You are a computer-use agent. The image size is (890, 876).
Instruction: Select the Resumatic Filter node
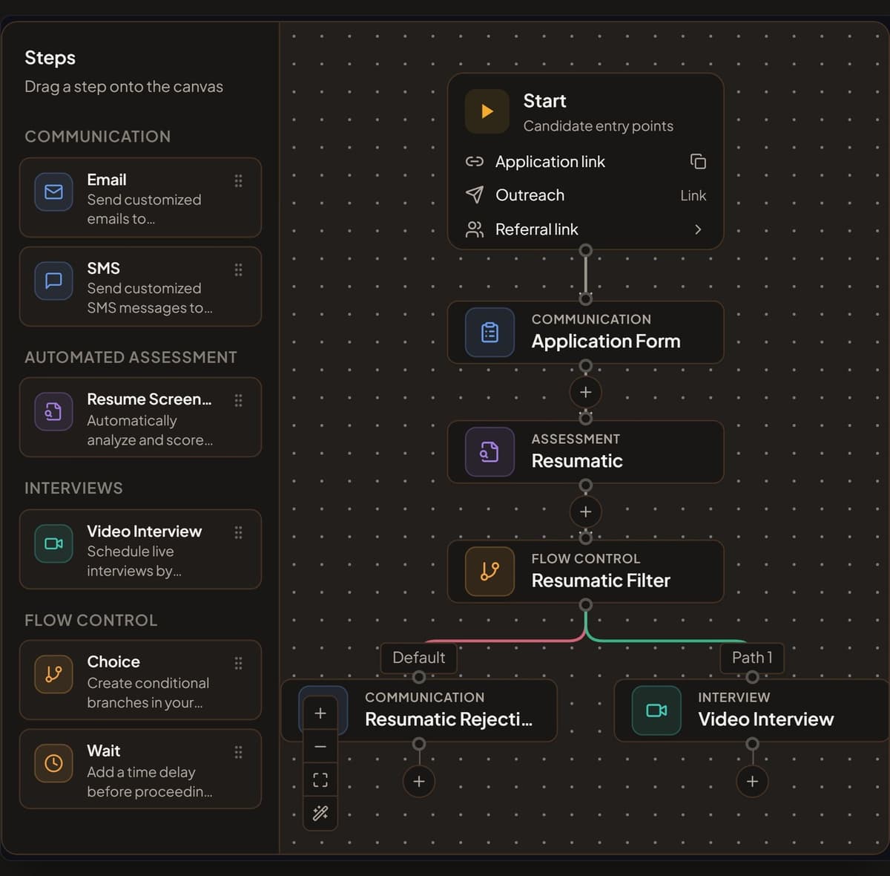(585, 572)
